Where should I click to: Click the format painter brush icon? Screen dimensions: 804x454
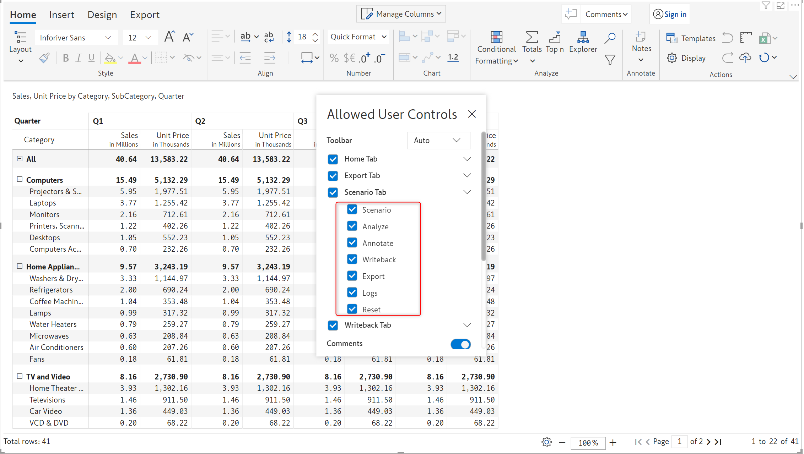click(x=44, y=58)
